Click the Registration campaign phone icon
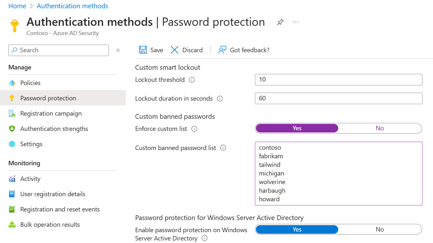The height and width of the screenshot is (243, 433). tap(12, 113)
